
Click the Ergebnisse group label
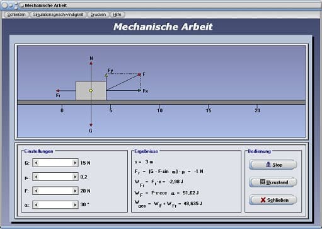click(146, 151)
